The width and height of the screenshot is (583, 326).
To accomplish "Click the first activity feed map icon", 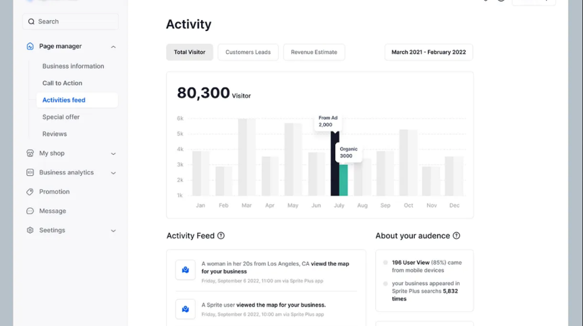I will click(x=186, y=270).
